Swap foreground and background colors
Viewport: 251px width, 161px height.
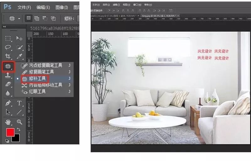19,129
